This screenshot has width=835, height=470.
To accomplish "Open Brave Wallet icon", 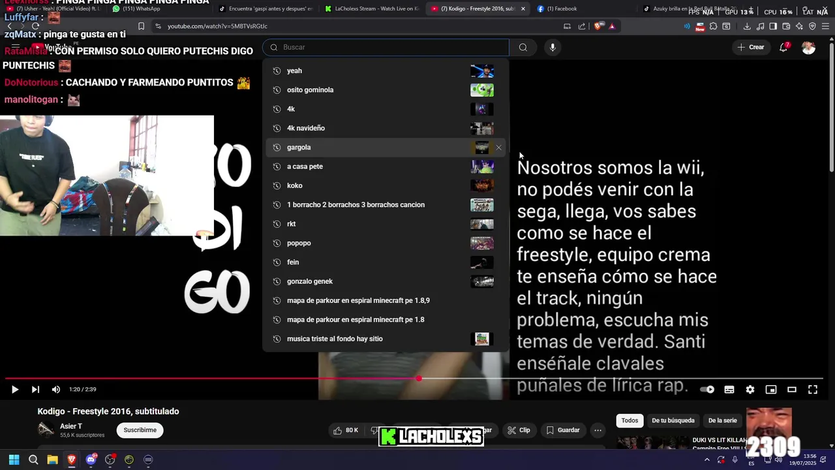I will click(786, 26).
